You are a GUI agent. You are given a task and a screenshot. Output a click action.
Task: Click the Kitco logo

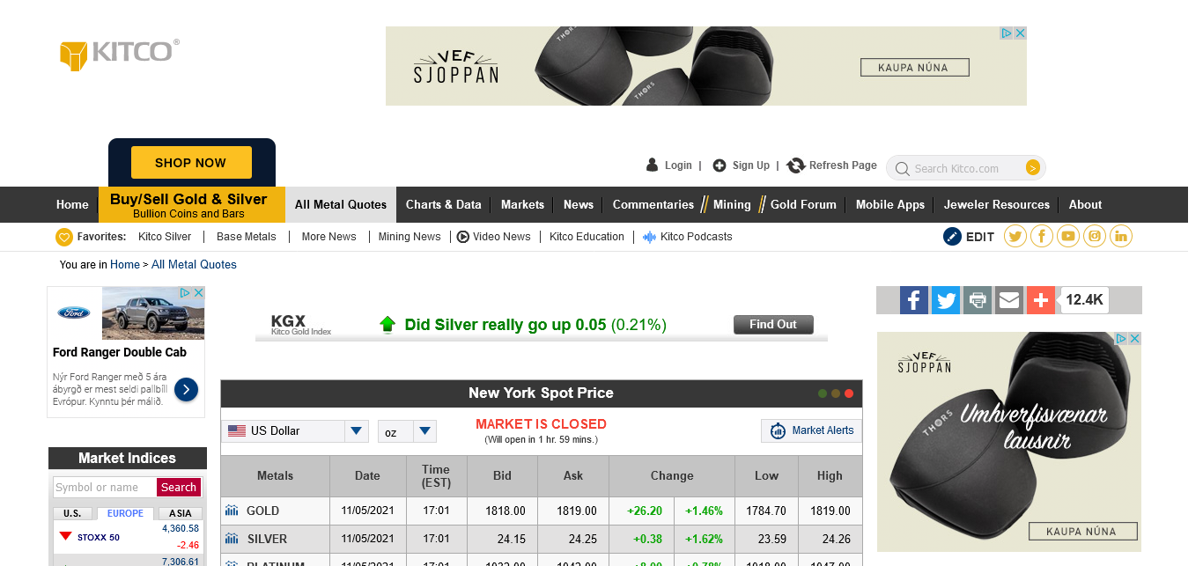[119, 53]
